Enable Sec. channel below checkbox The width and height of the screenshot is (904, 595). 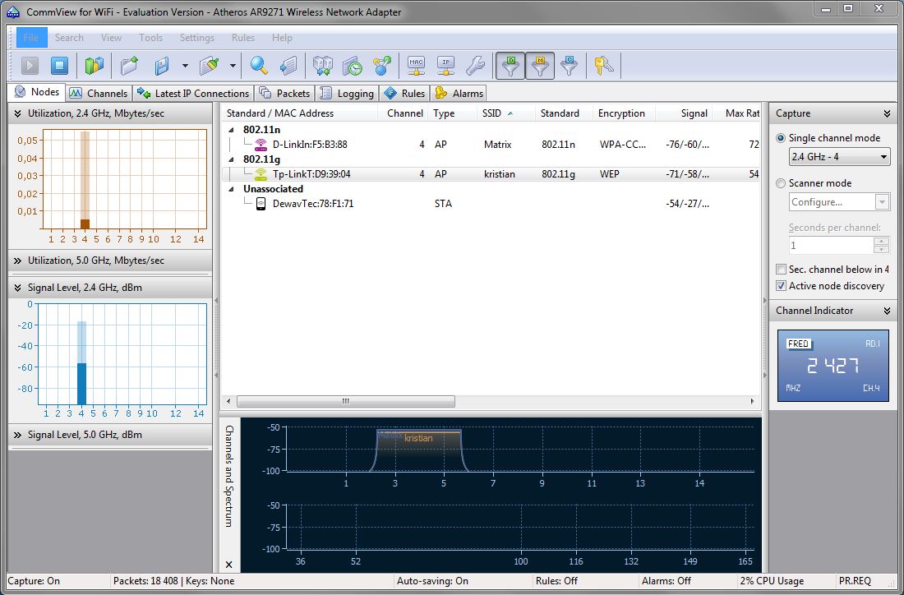(x=782, y=270)
